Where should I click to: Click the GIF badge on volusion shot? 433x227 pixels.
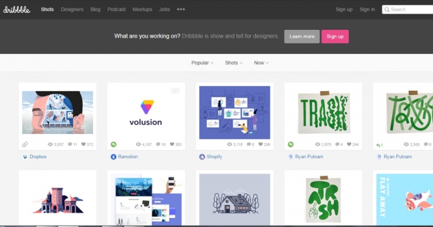tap(175, 91)
